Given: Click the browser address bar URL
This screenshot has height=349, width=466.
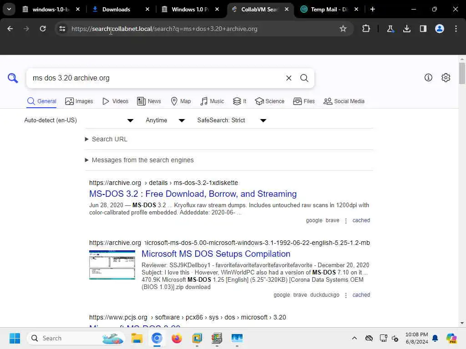Looking at the screenshot, I should (164, 29).
